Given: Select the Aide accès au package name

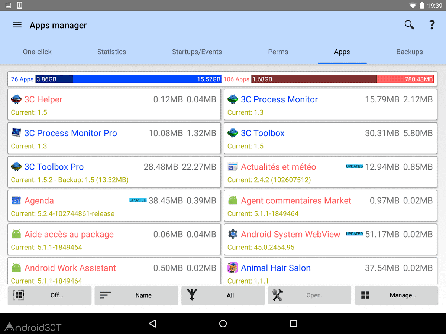Looking at the screenshot, I should (x=69, y=235).
